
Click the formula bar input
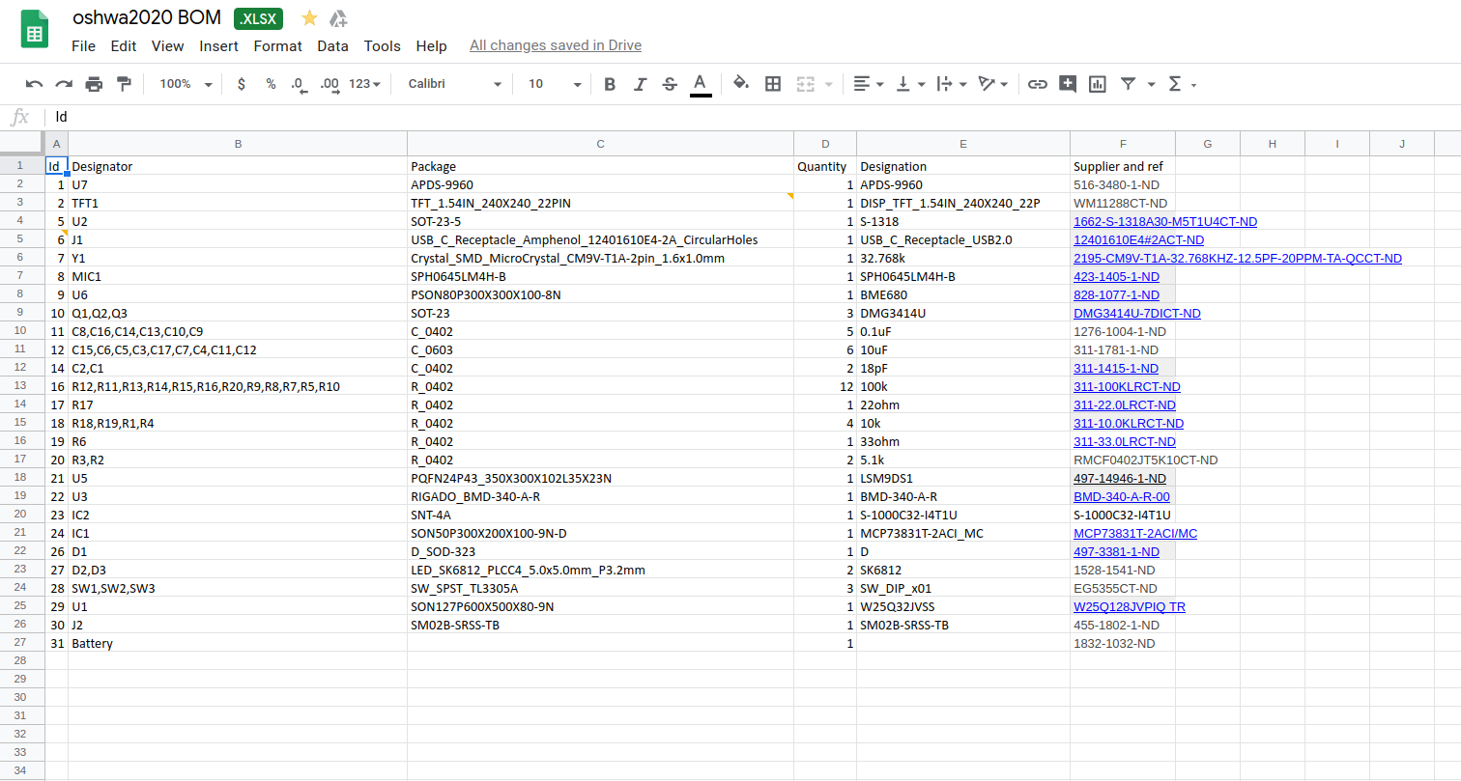point(754,117)
